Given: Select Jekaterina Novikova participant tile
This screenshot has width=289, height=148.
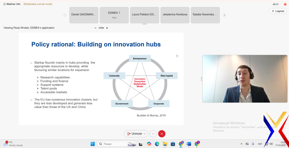Looking at the screenshot, I should (175, 15).
